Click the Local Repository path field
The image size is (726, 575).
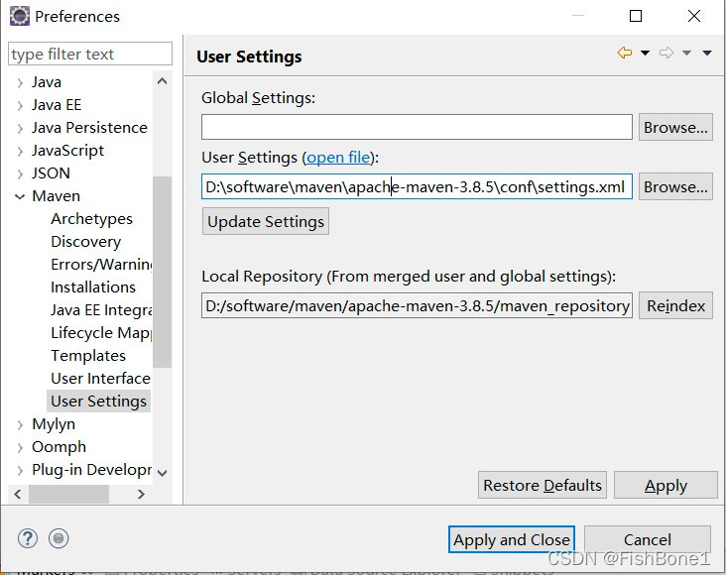click(417, 305)
